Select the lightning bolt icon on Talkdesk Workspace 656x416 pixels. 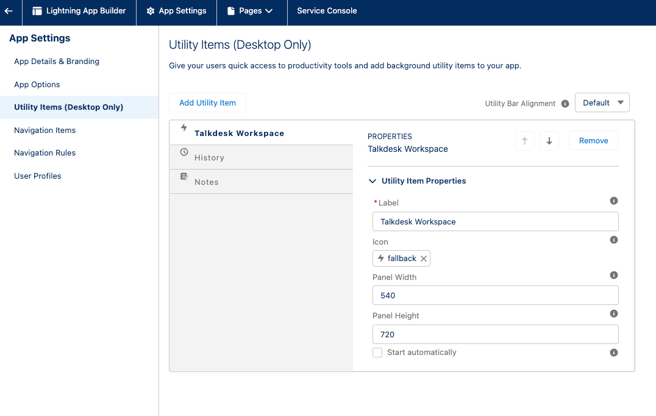[x=184, y=128]
